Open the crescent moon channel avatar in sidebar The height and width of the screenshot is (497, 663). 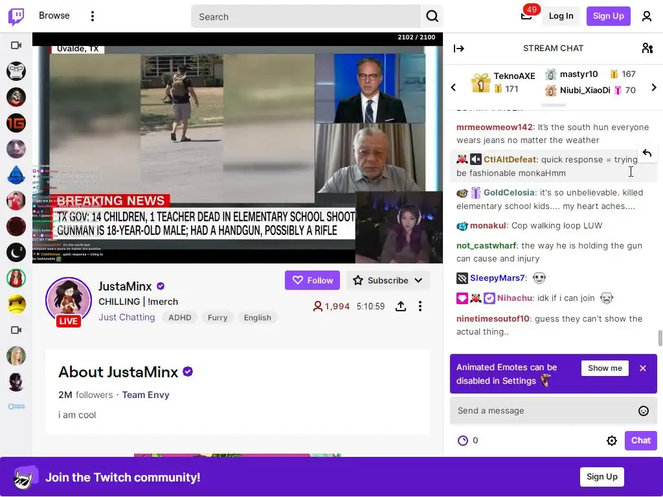pyautogui.click(x=16, y=252)
